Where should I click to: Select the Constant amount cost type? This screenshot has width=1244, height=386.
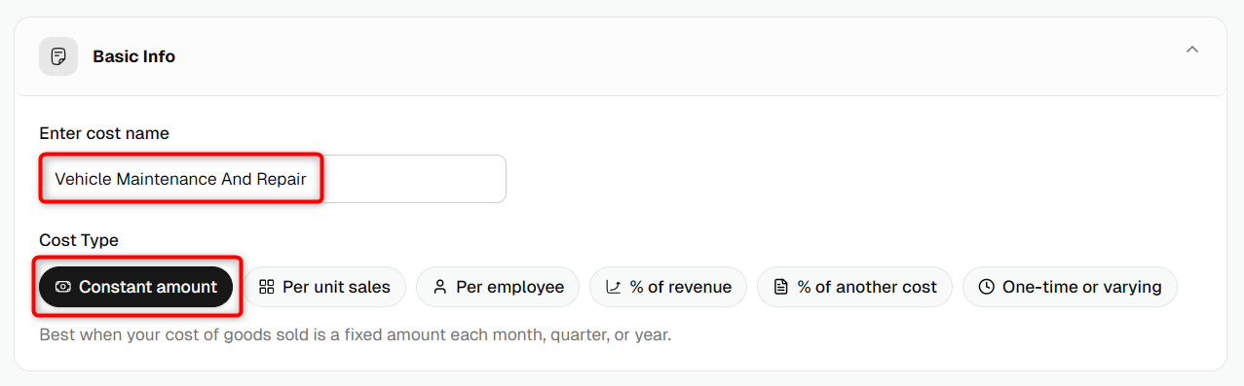(136, 287)
